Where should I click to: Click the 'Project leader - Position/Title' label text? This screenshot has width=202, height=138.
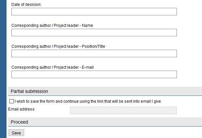pos(79,46)
